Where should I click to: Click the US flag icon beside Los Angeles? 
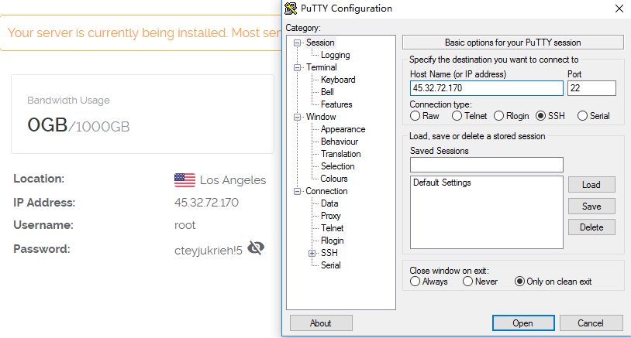click(x=184, y=180)
